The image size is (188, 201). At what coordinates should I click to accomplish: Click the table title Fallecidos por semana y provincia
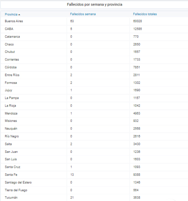pyautogui.click(x=94, y=5)
